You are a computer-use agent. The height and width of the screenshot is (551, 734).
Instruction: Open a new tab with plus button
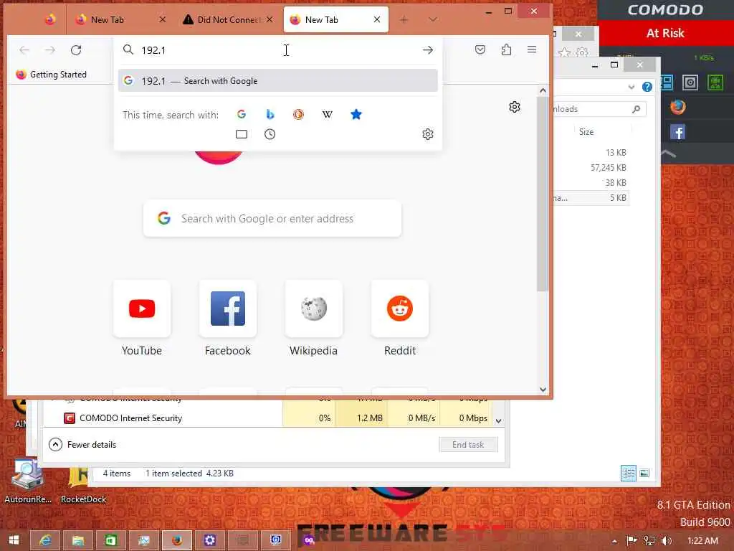404,19
